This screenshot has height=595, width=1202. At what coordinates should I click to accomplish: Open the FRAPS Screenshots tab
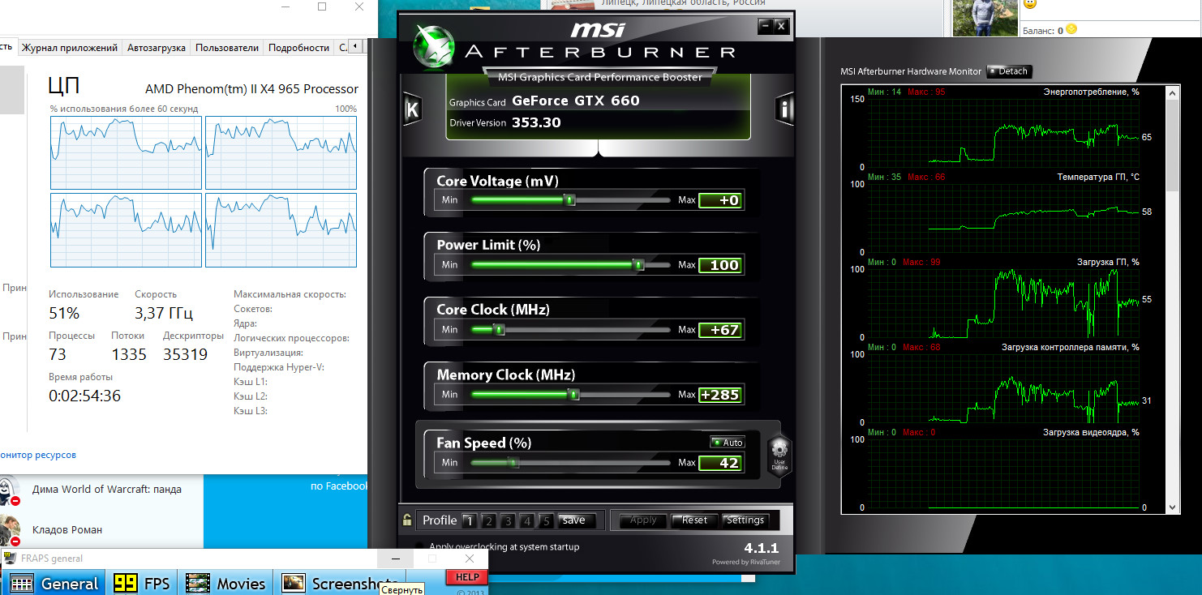point(339,584)
